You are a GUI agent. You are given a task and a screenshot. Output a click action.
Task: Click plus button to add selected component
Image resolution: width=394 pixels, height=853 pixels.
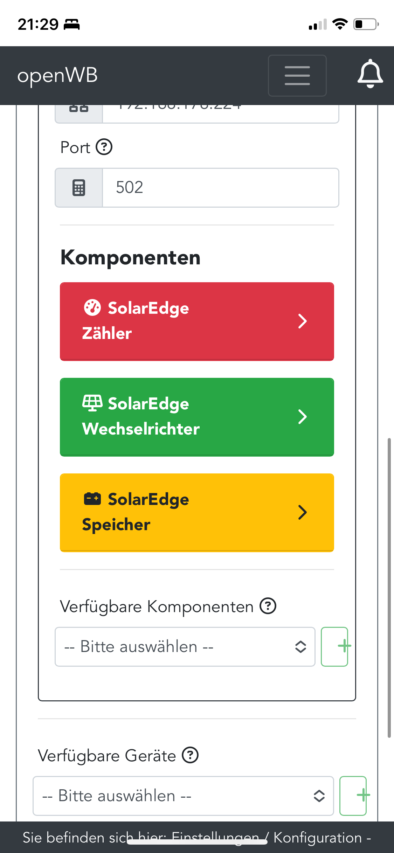click(x=335, y=647)
